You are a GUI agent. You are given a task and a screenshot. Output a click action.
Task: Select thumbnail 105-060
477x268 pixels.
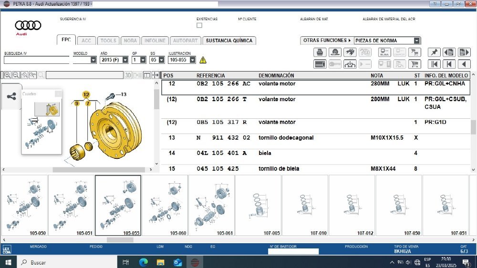click(165, 206)
